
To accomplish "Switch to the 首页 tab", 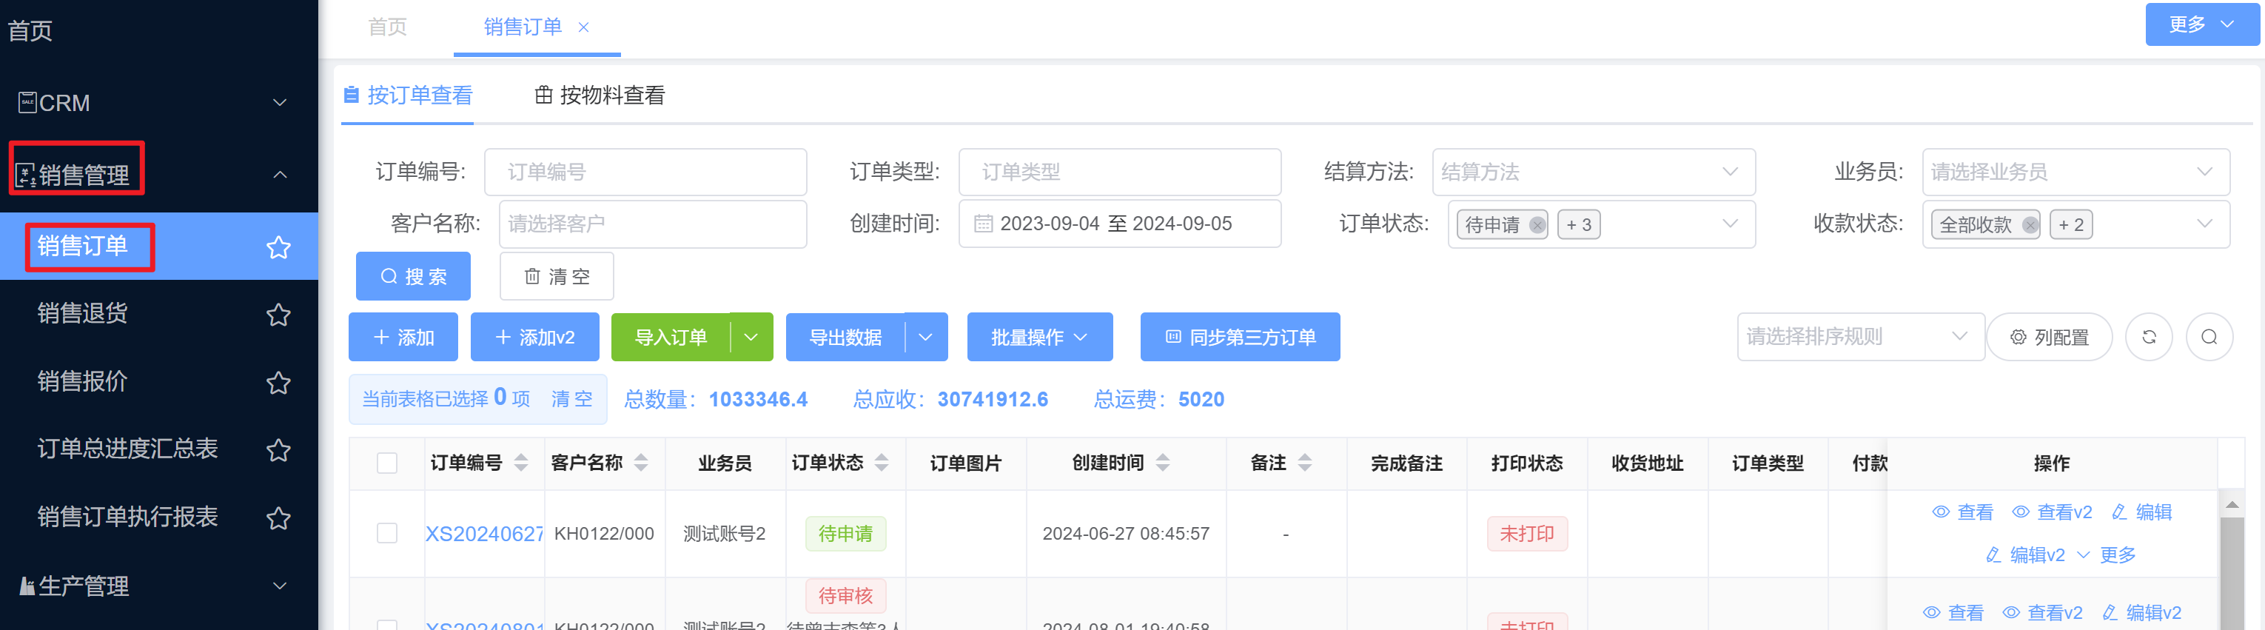I will [387, 27].
